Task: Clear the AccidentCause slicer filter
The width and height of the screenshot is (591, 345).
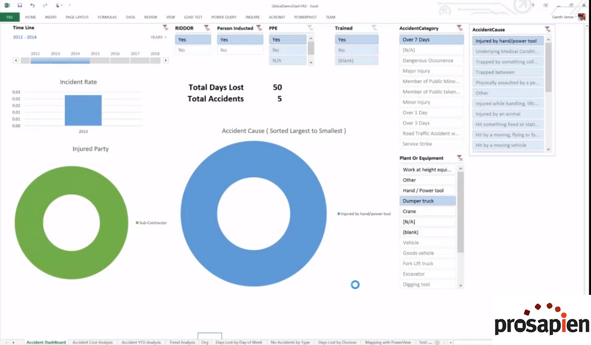Action: coord(547,30)
